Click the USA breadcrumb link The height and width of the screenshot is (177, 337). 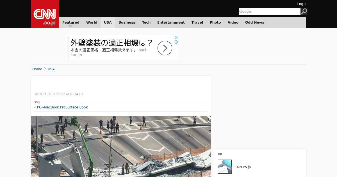(51, 69)
